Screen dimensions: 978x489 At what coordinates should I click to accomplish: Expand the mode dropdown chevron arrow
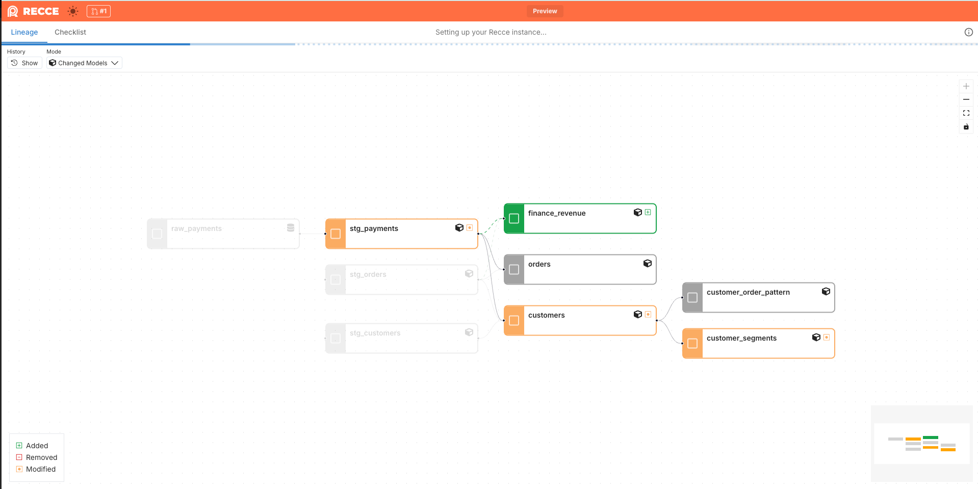click(x=115, y=63)
